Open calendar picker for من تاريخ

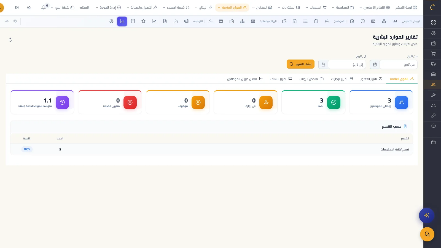click(375, 64)
